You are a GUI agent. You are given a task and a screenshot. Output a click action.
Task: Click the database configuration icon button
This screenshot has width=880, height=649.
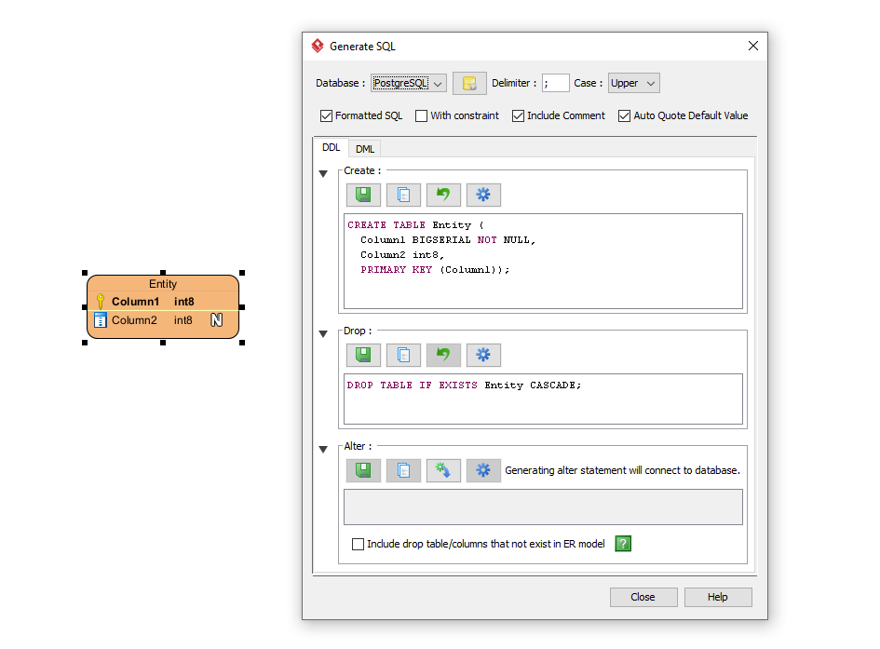(x=469, y=83)
